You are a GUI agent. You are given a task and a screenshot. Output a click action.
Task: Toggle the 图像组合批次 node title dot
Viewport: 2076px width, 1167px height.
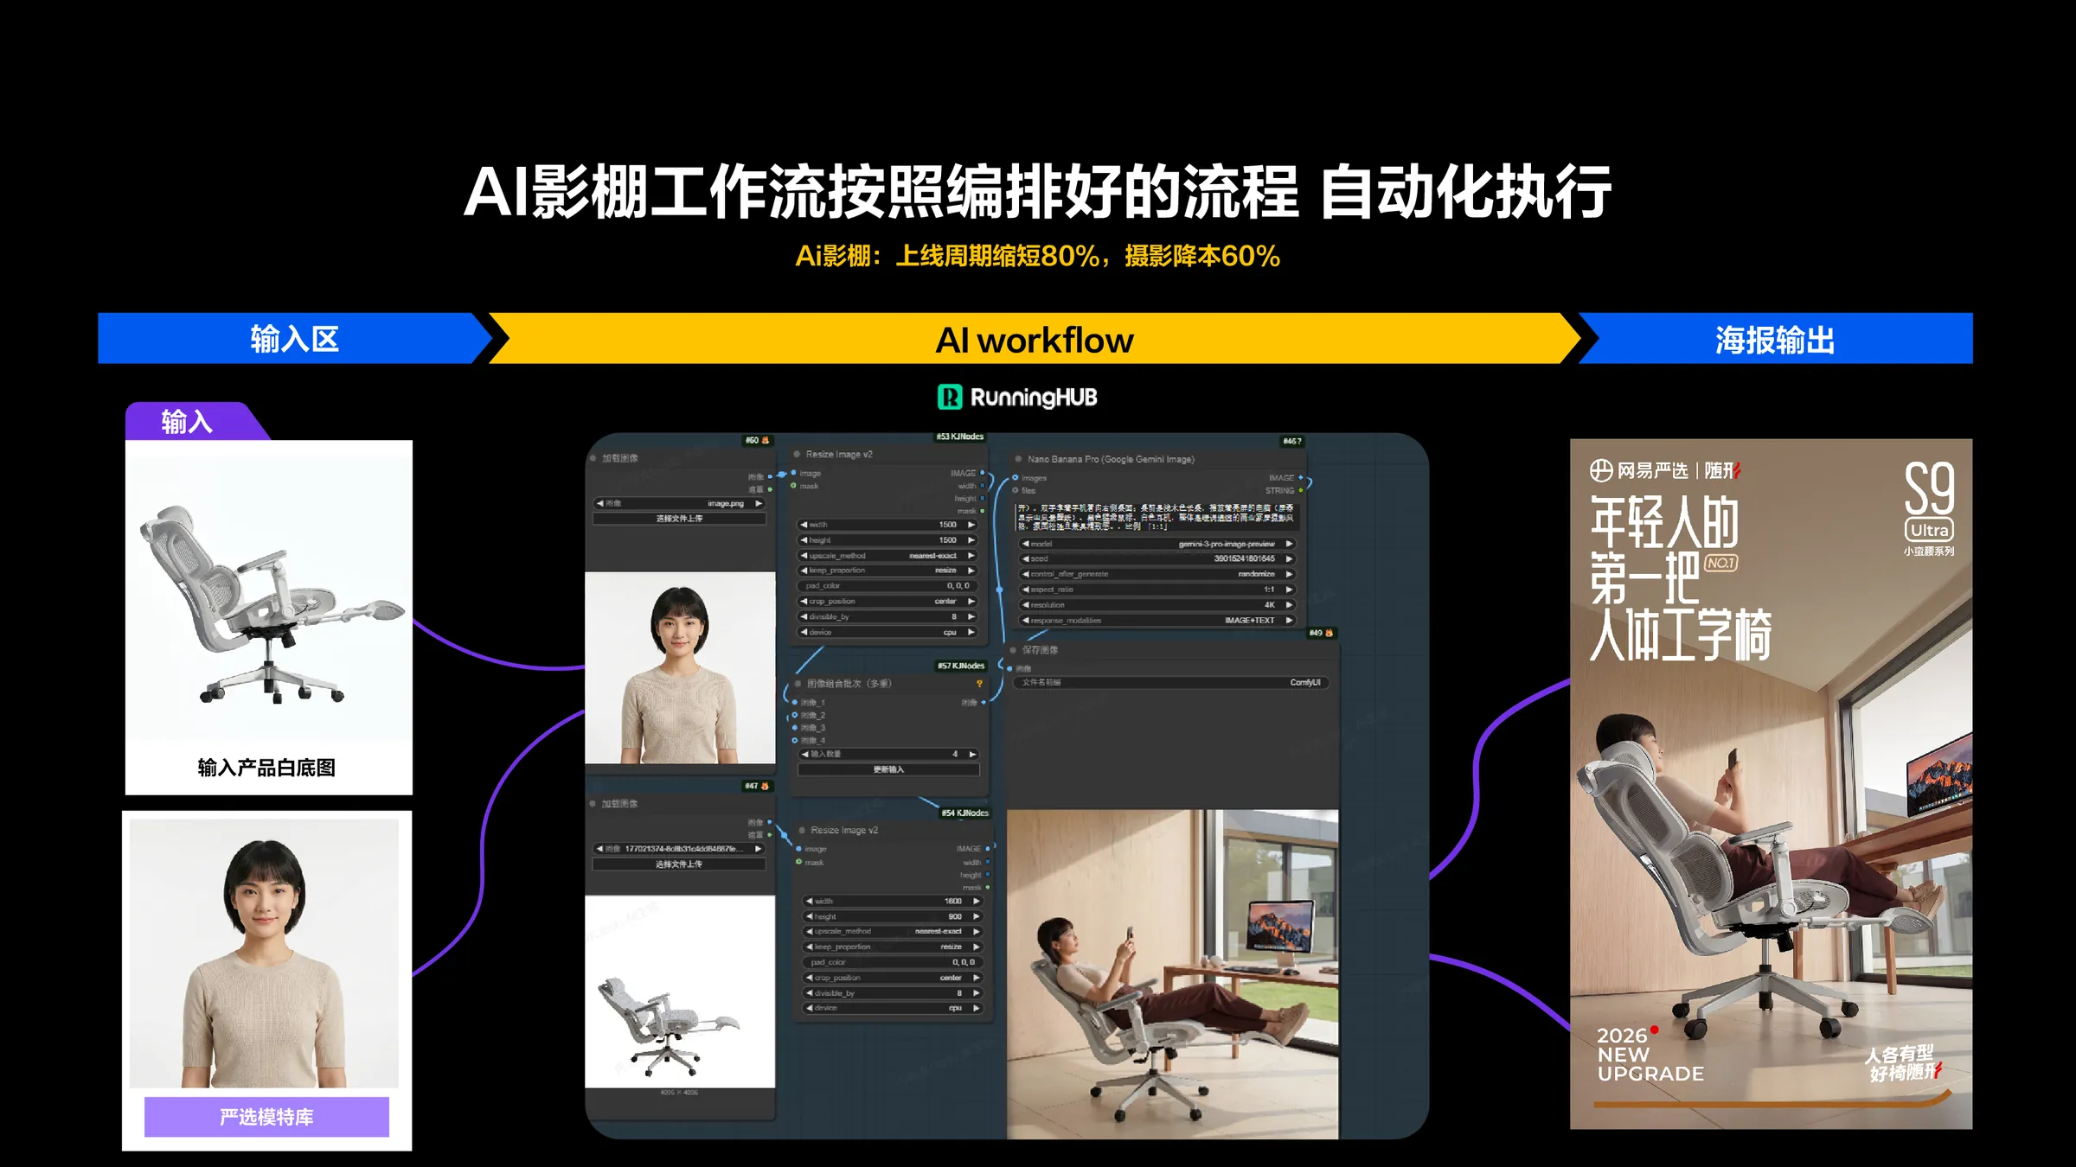click(798, 684)
